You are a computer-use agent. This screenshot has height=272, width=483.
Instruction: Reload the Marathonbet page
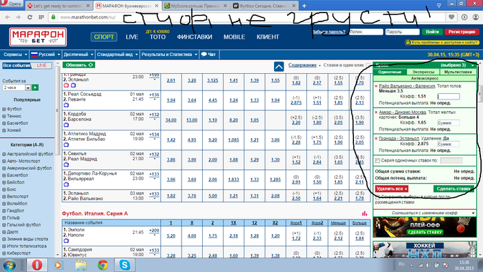[x=30, y=17]
